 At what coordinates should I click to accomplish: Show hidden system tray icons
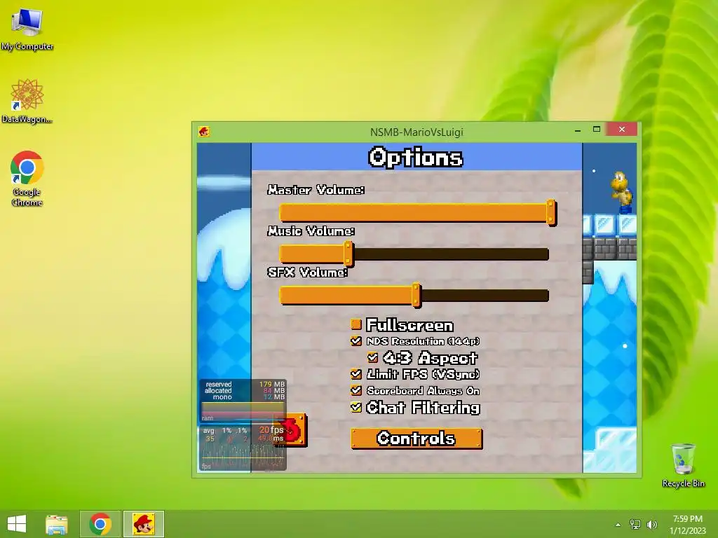pos(618,525)
